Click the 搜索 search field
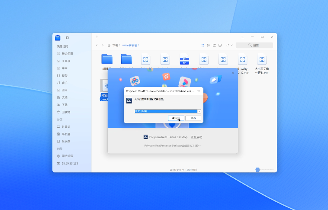 coord(254,45)
